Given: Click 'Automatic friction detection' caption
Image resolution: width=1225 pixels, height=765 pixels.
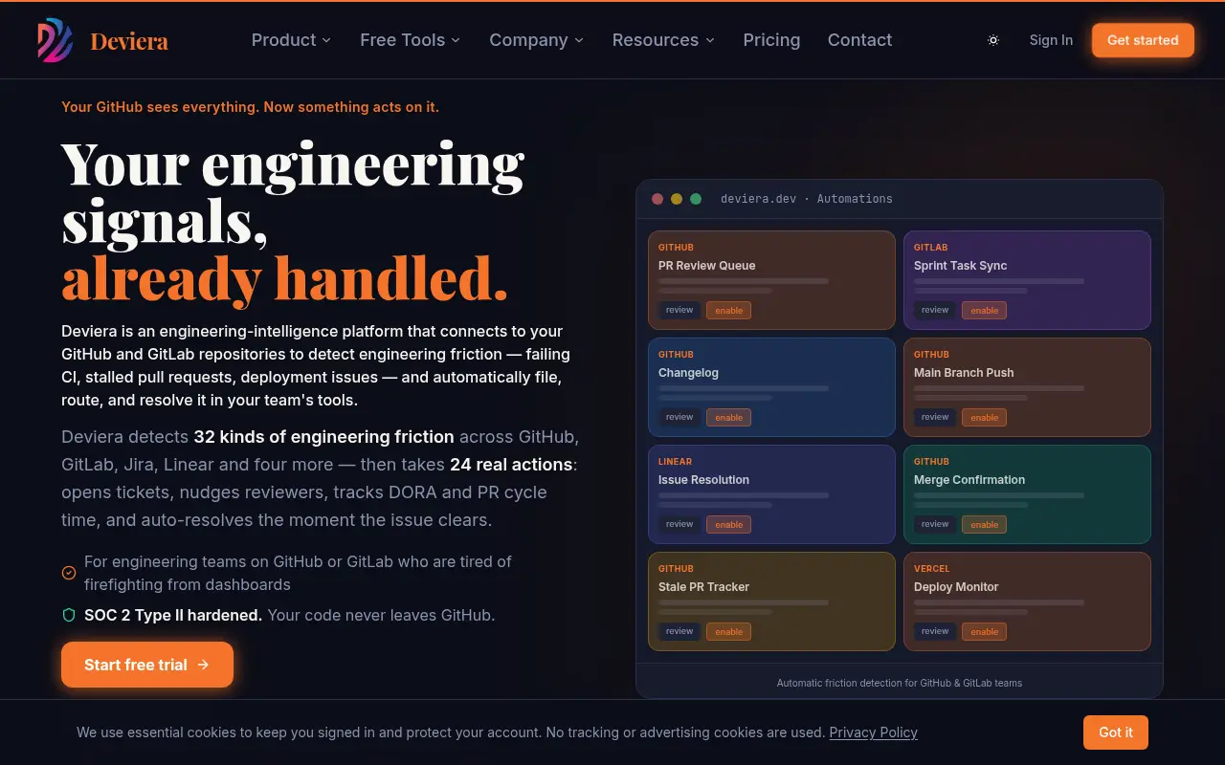Looking at the screenshot, I should pyautogui.click(x=900, y=683).
